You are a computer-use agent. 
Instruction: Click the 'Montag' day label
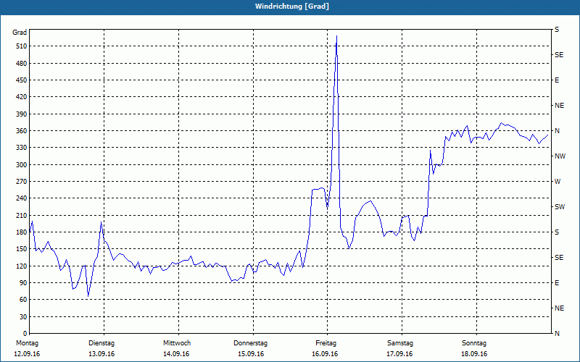[x=27, y=343]
